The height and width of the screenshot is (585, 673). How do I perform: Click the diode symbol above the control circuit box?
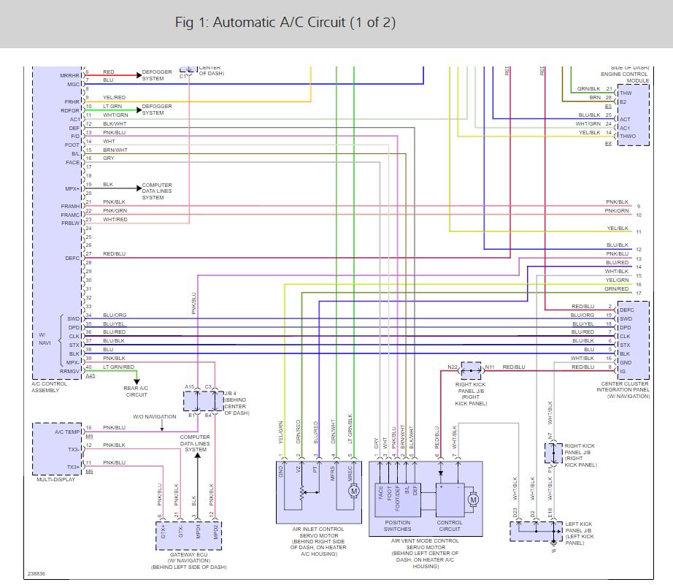coord(441,473)
